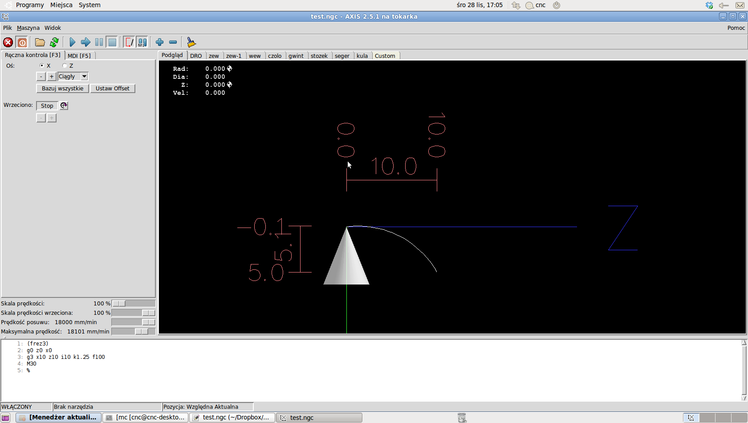Switch to Ręczna kontrola [F3] tab
748x423 pixels.
33,55
